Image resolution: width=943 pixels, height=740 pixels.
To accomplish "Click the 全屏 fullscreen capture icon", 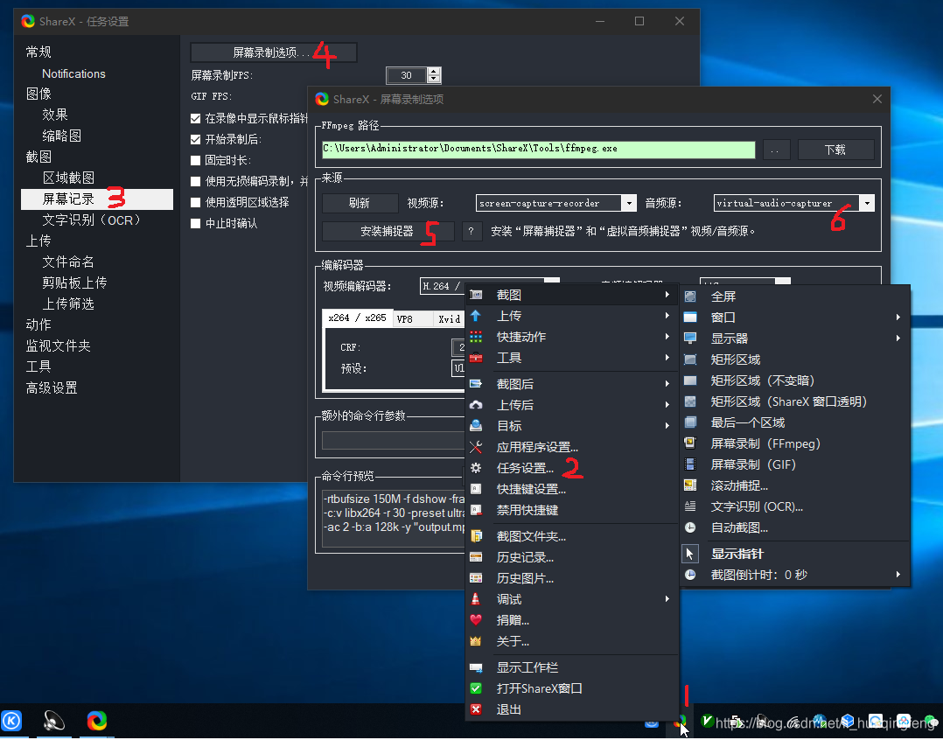I will [690, 297].
